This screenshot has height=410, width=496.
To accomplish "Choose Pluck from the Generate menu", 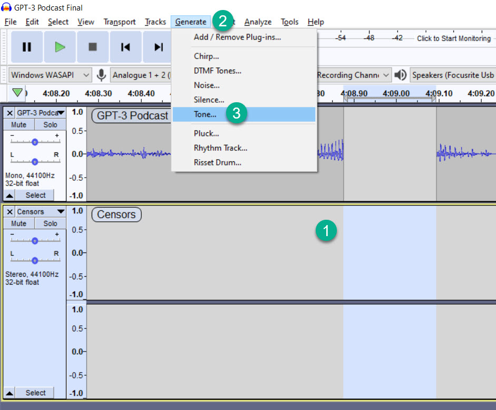I will (244, 133).
